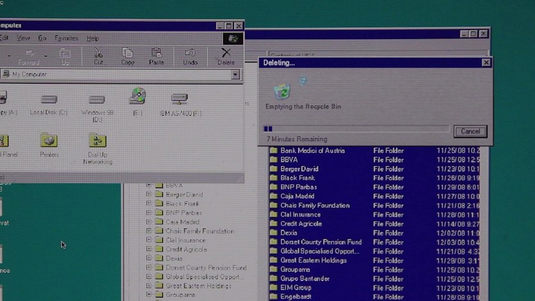Click the Up toolbar button
Screen dimensions: 535x301
65,56
